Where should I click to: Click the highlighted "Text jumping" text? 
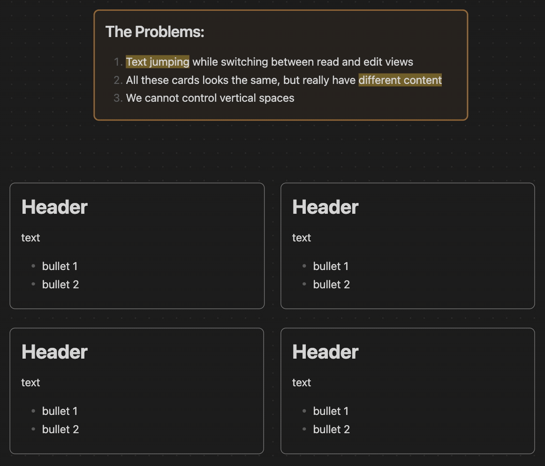(158, 62)
